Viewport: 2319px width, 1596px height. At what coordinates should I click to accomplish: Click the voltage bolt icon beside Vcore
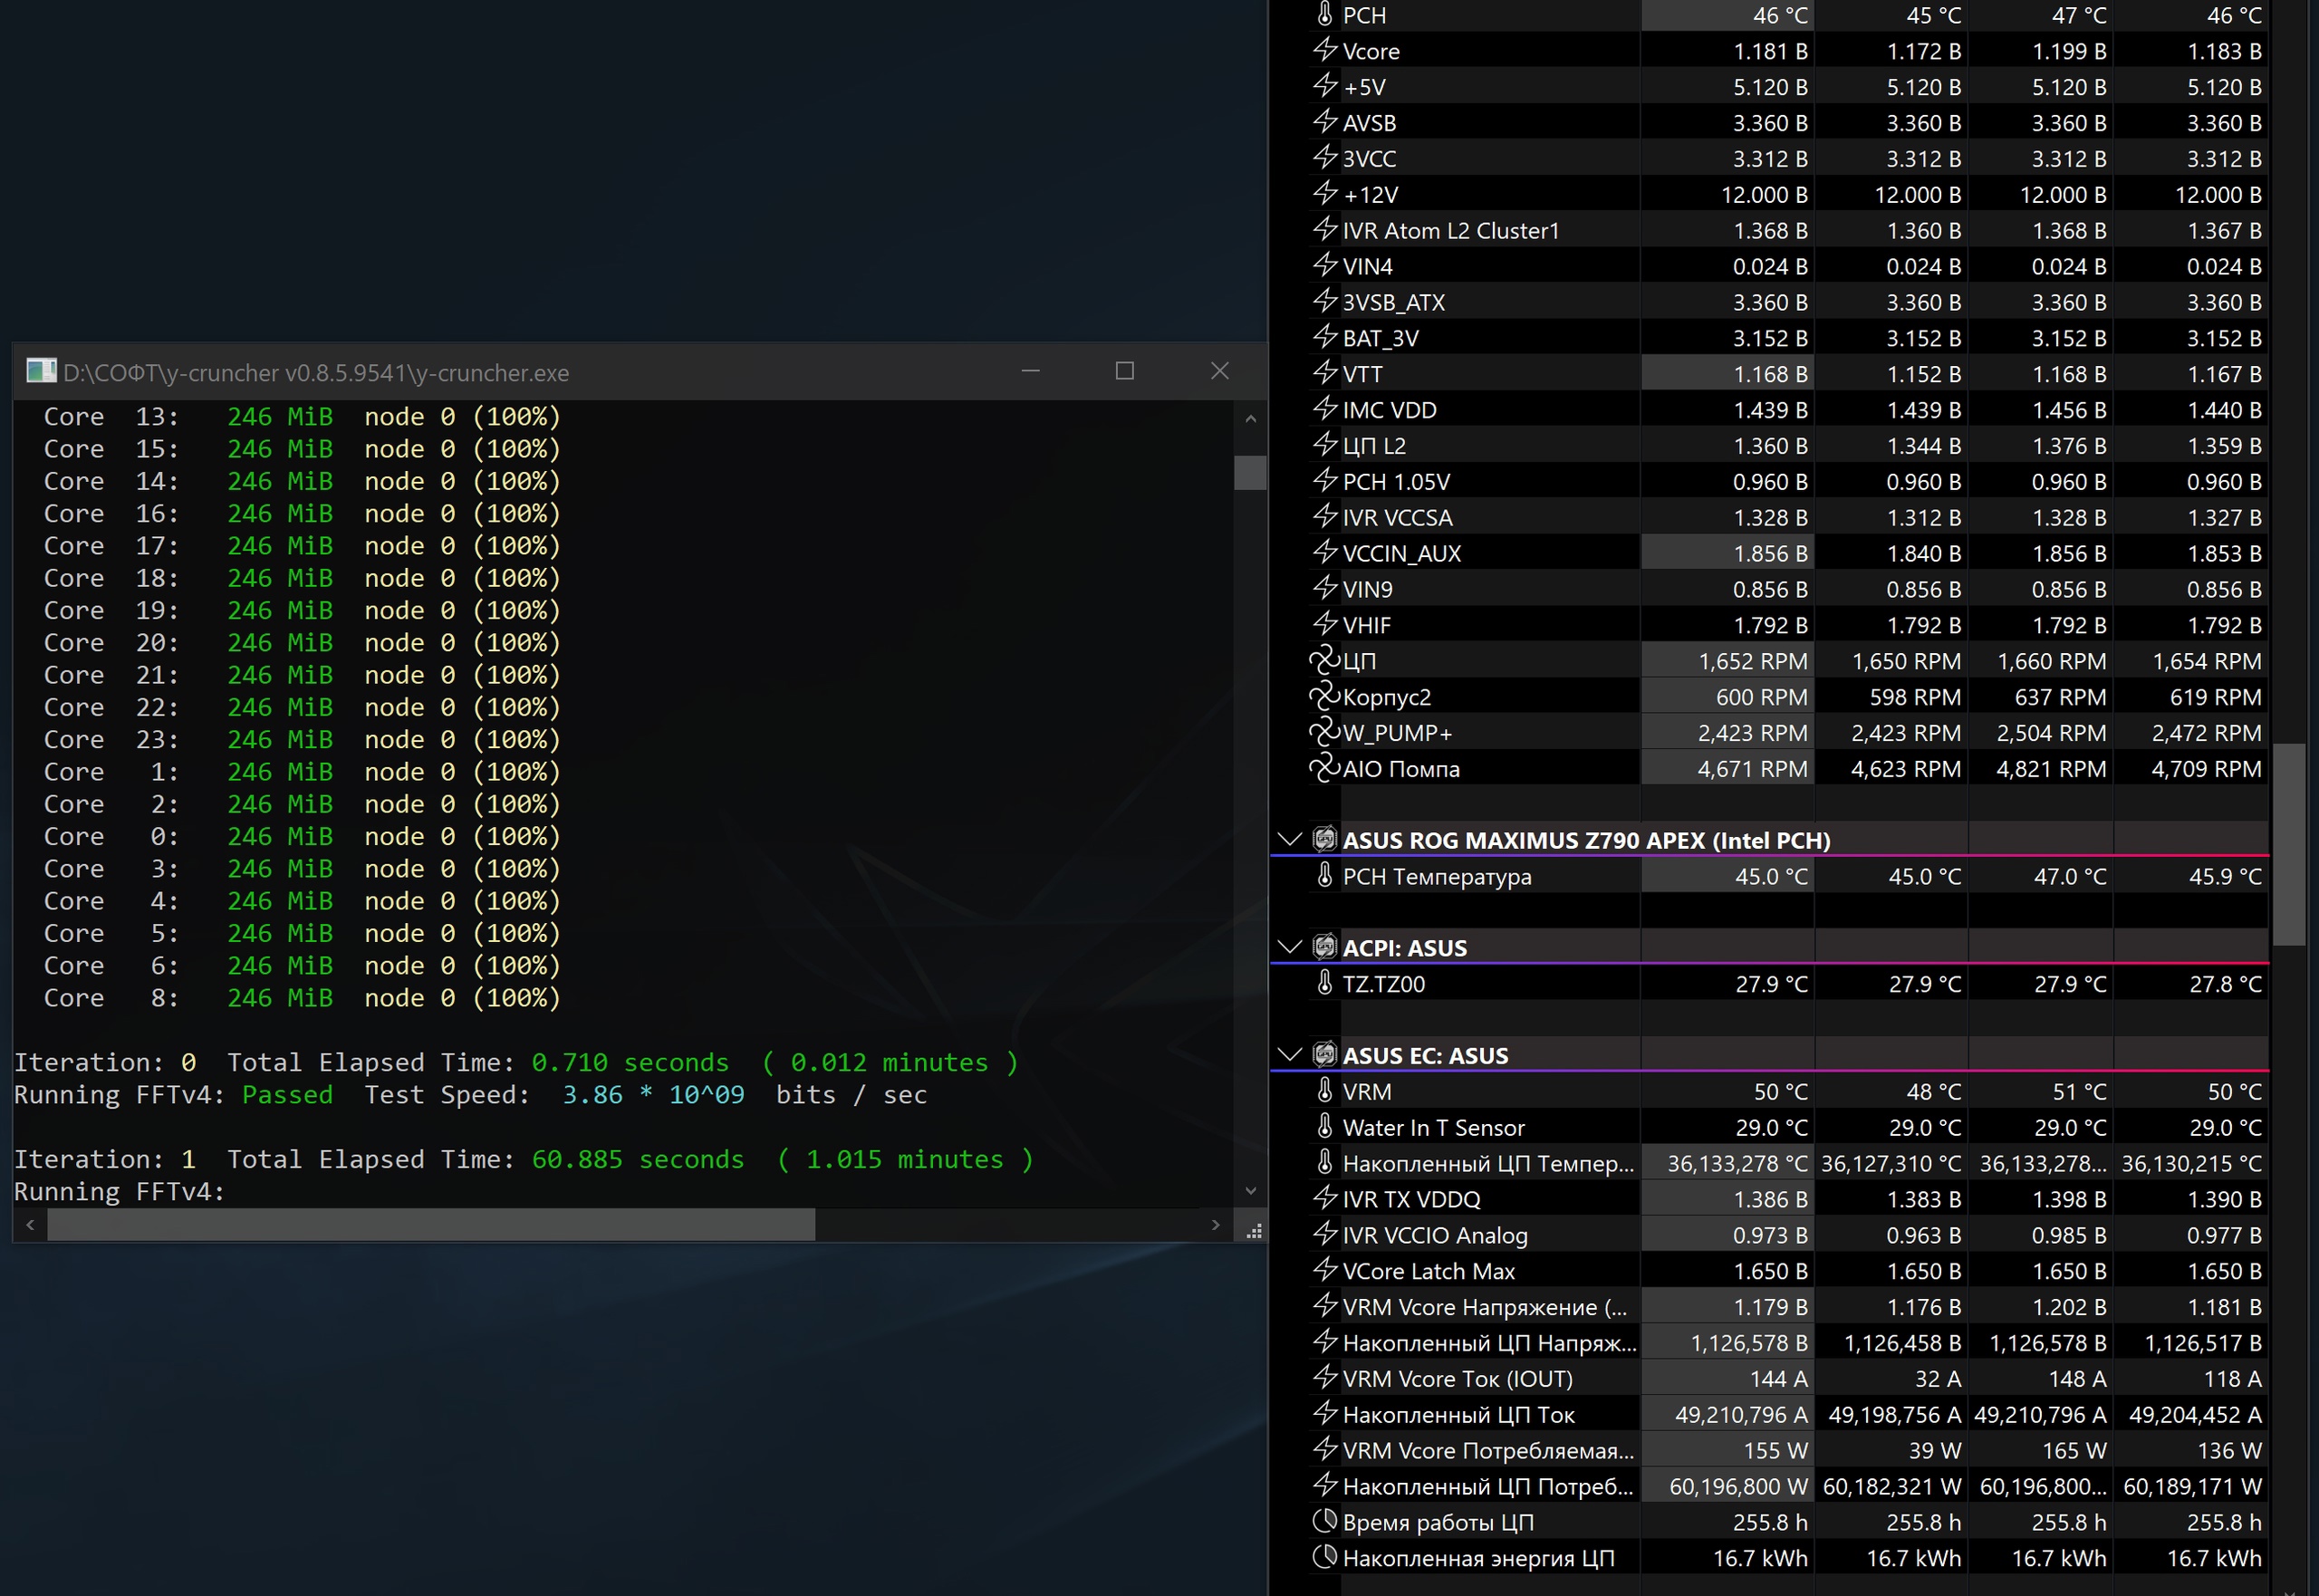tap(1324, 50)
